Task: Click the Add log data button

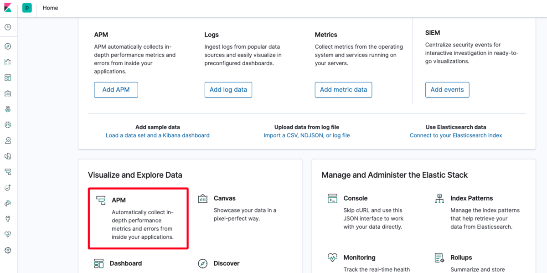Action: point(228,90)
